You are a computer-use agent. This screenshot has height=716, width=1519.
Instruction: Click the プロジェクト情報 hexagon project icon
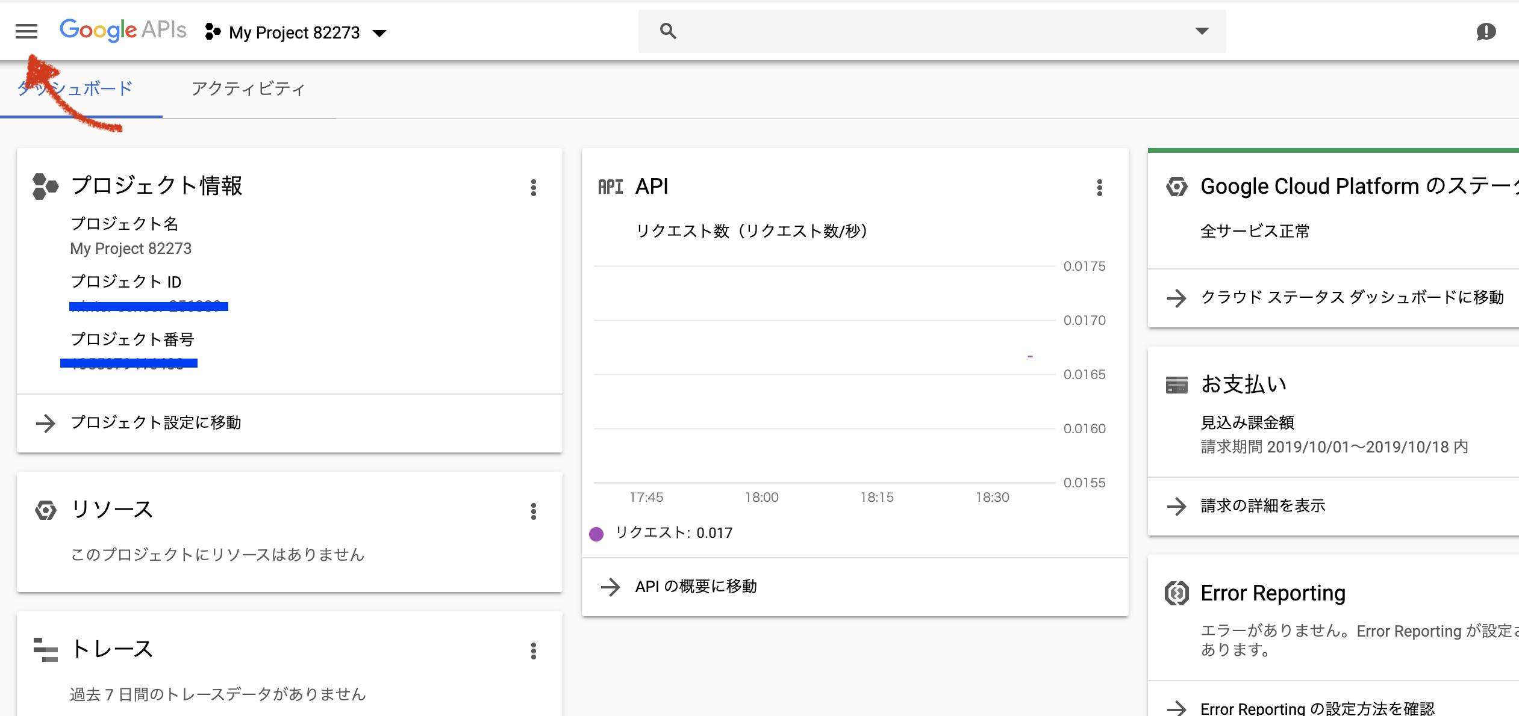pos(44,186)
